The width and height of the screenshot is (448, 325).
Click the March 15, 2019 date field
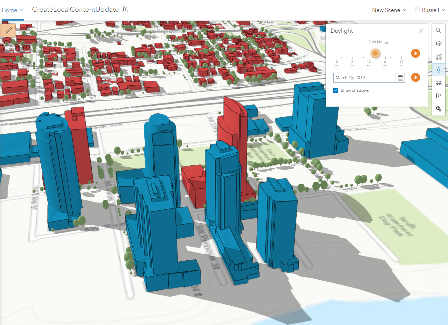tap(364, 78)
